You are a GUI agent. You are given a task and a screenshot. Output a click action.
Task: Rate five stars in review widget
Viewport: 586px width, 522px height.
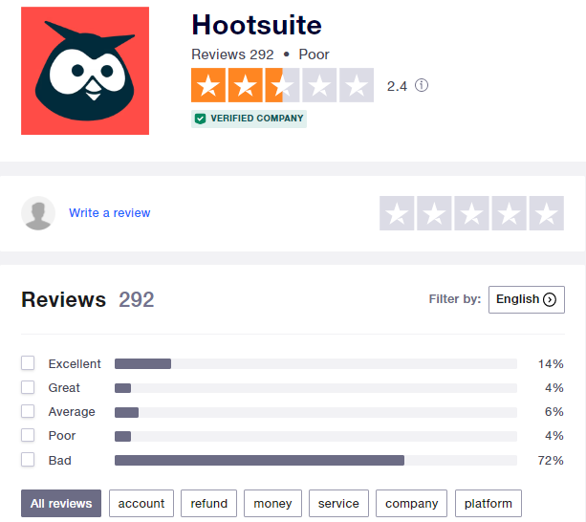point(547,213)
